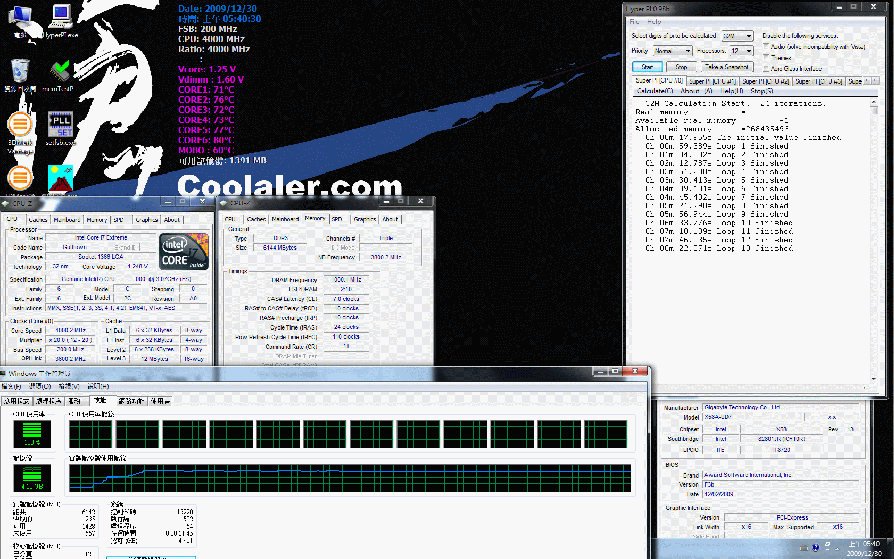Open the Processors 12 dropdown
Image resolution: width=894 pixels, height=559 pixels.
741,51
